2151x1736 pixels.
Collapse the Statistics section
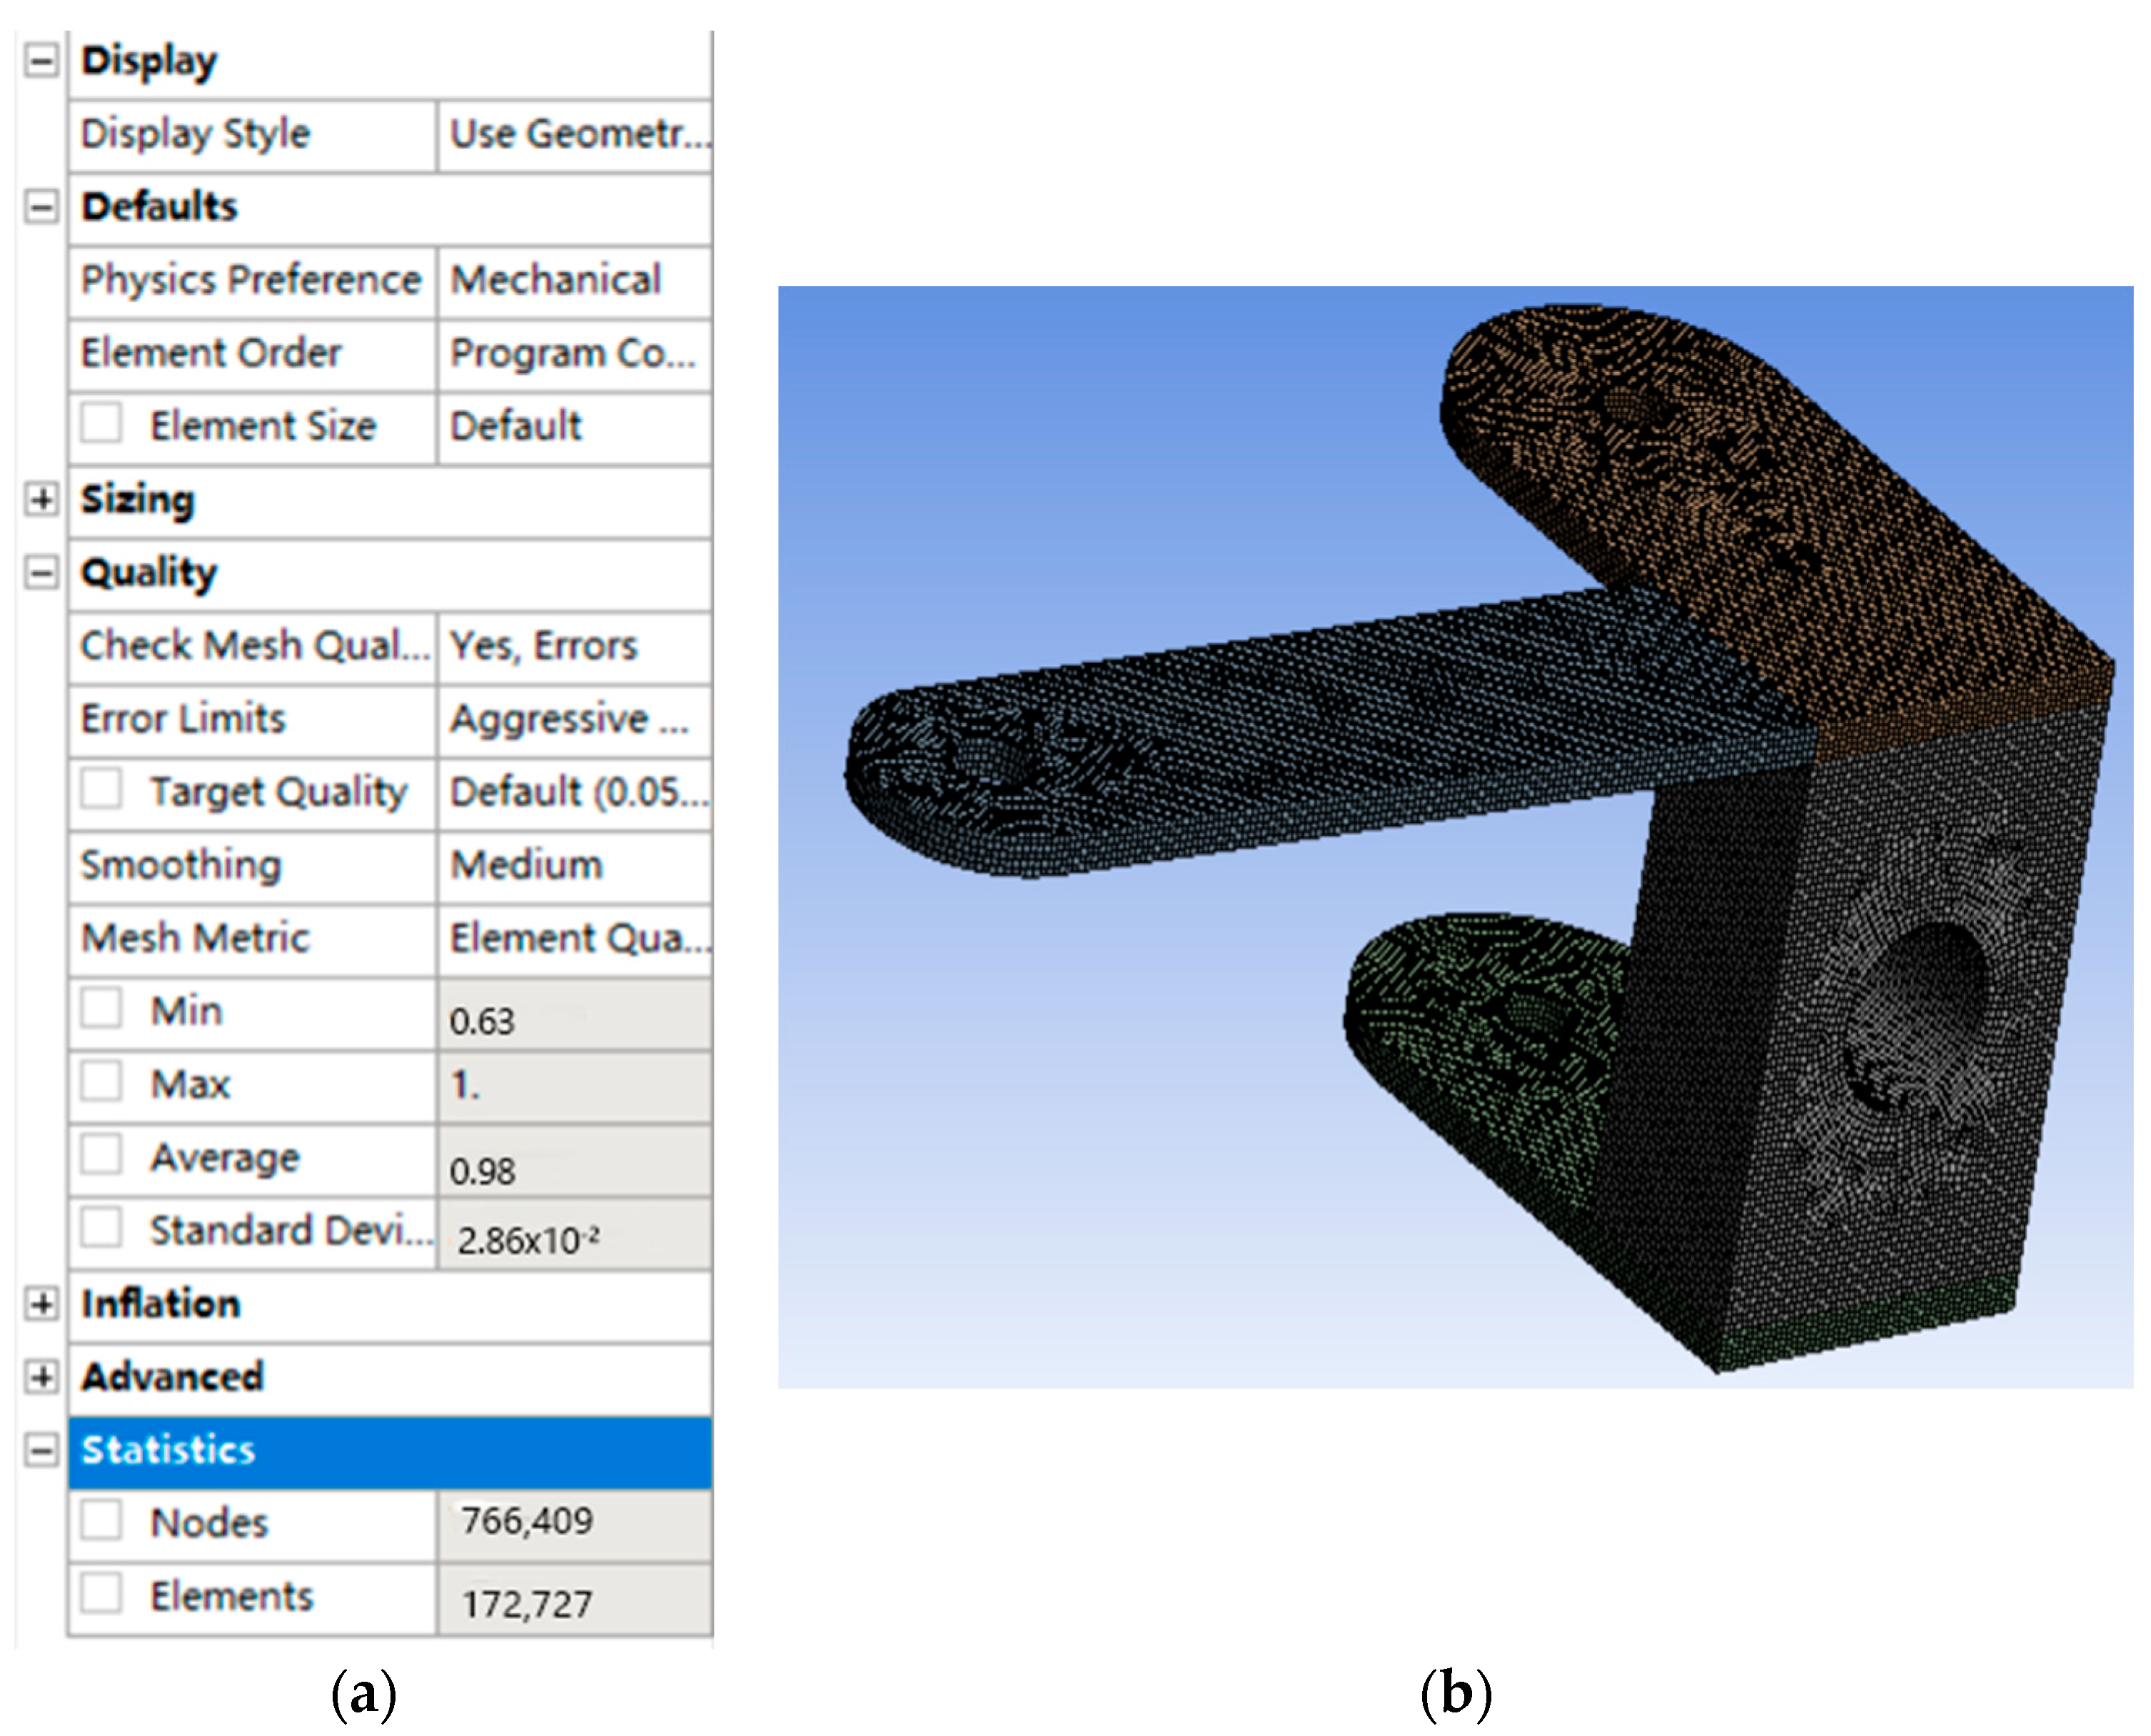click(x=41, y=1450)
